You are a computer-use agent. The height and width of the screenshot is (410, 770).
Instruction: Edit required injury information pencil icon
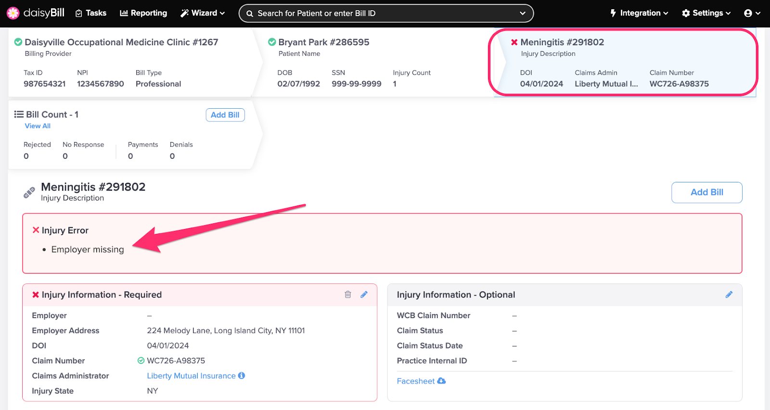(364, 295)
